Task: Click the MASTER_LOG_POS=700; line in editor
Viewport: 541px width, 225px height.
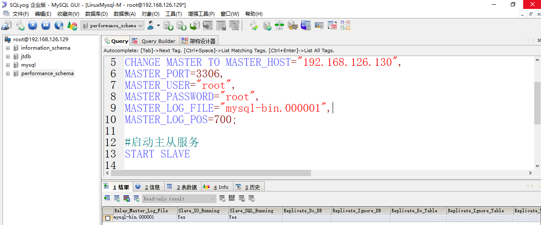Action: coord(181,120)
